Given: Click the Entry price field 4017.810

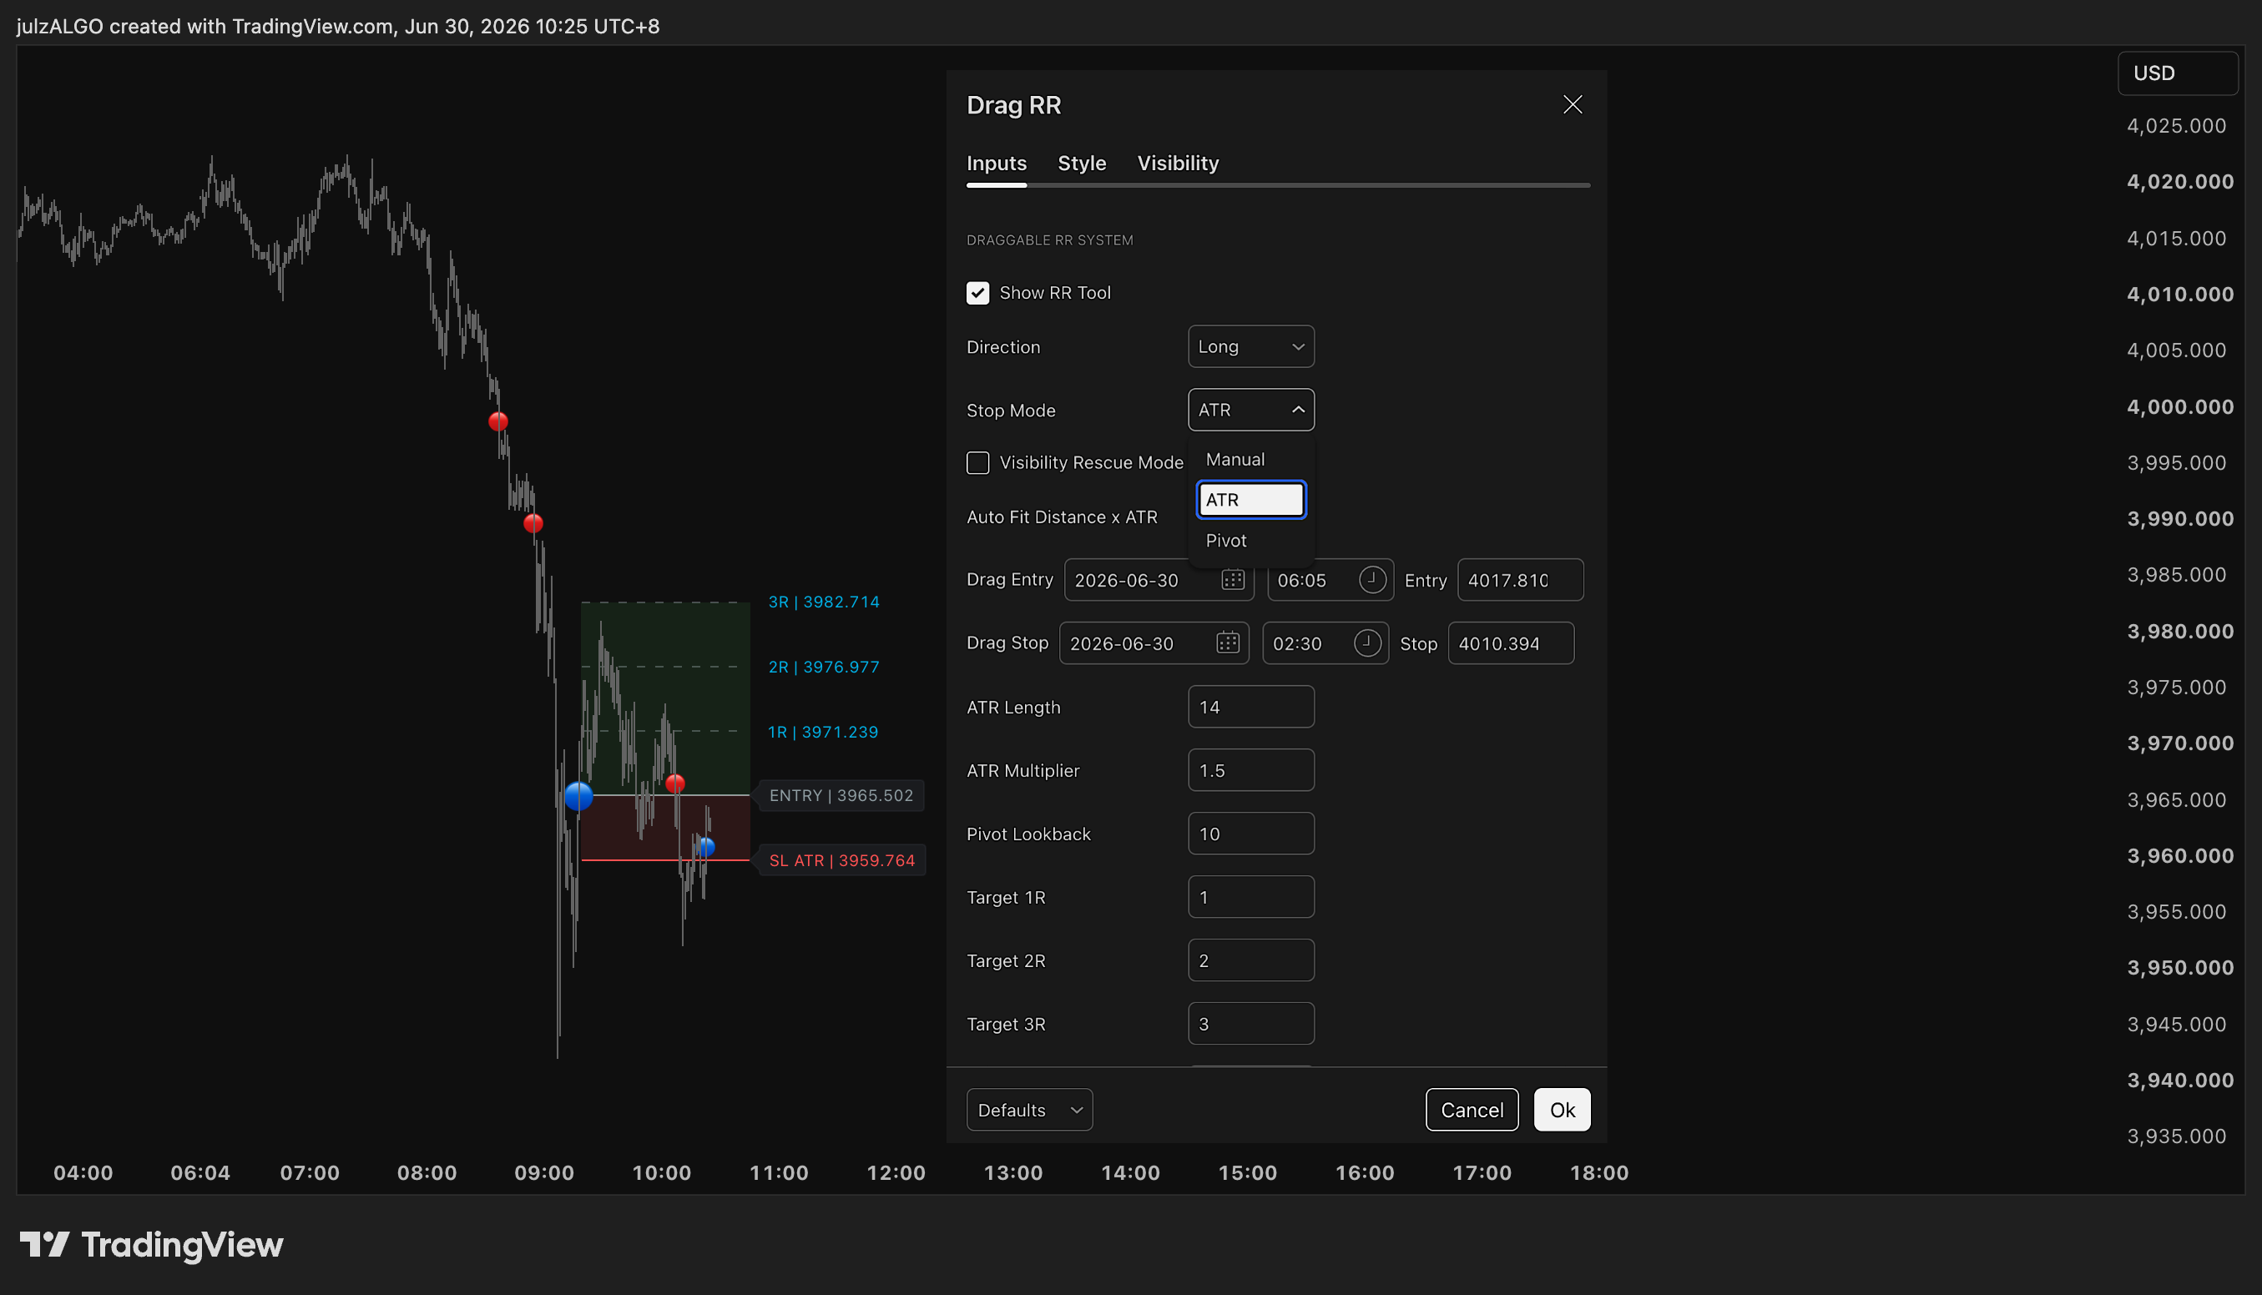Looking at the screenshot, I should (x=1520, y=580).
